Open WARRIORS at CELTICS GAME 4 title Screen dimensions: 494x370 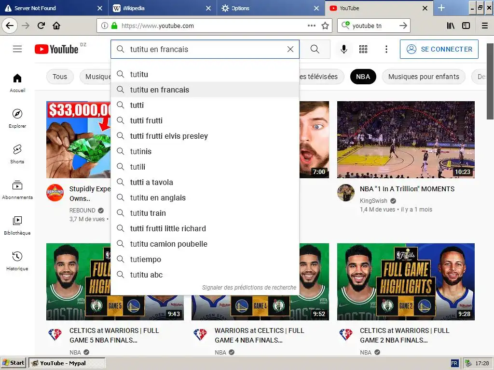[x=259, y=335]
